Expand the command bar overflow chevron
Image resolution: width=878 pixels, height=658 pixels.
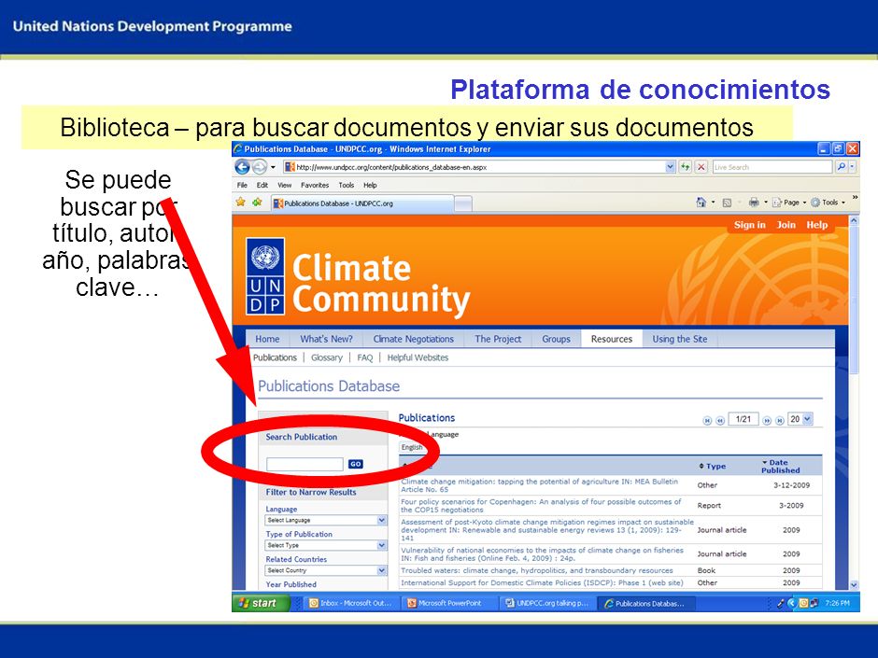click(855, 198)
